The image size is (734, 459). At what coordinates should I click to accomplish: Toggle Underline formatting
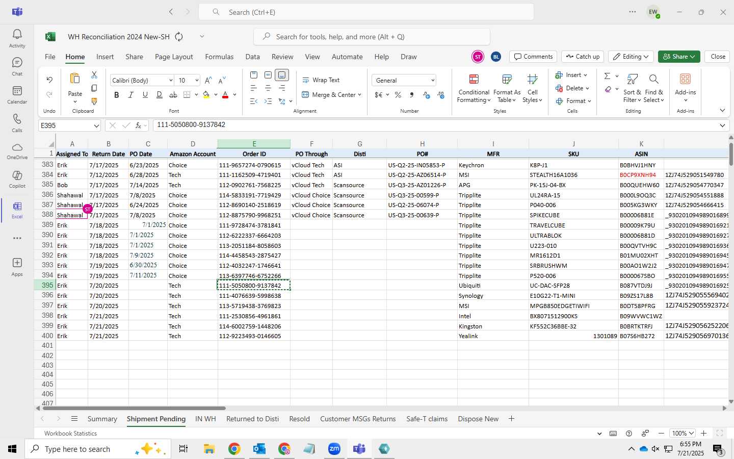click(x=145, y=95)
